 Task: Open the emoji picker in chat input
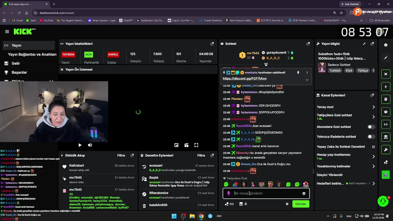click(304, 193)
